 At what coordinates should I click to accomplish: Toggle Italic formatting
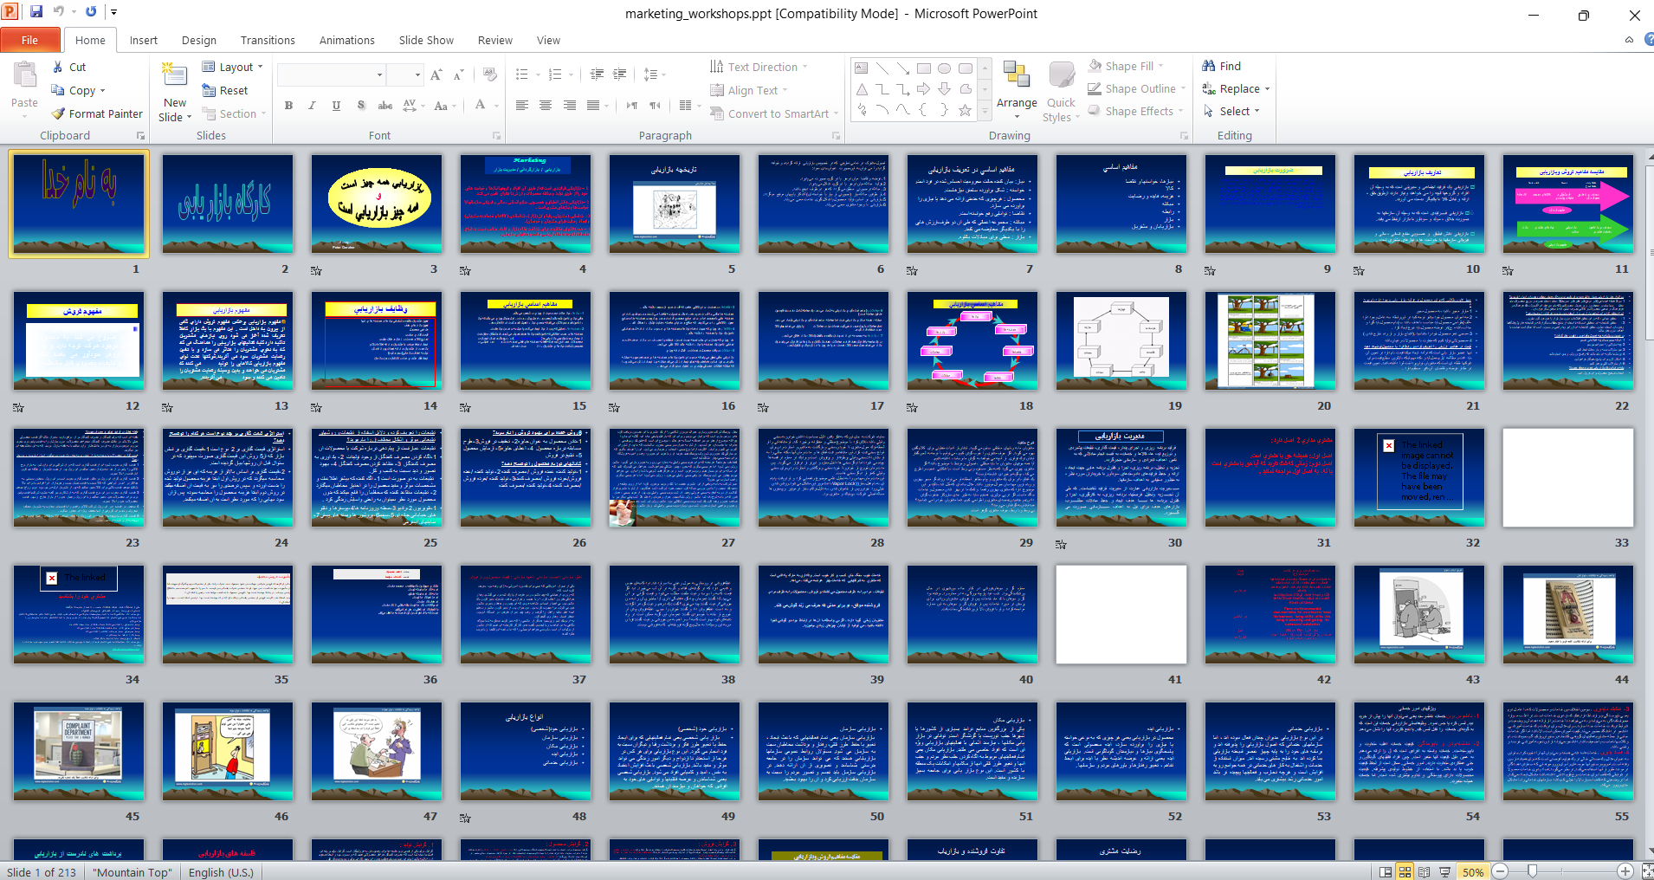tap(312, 106)
